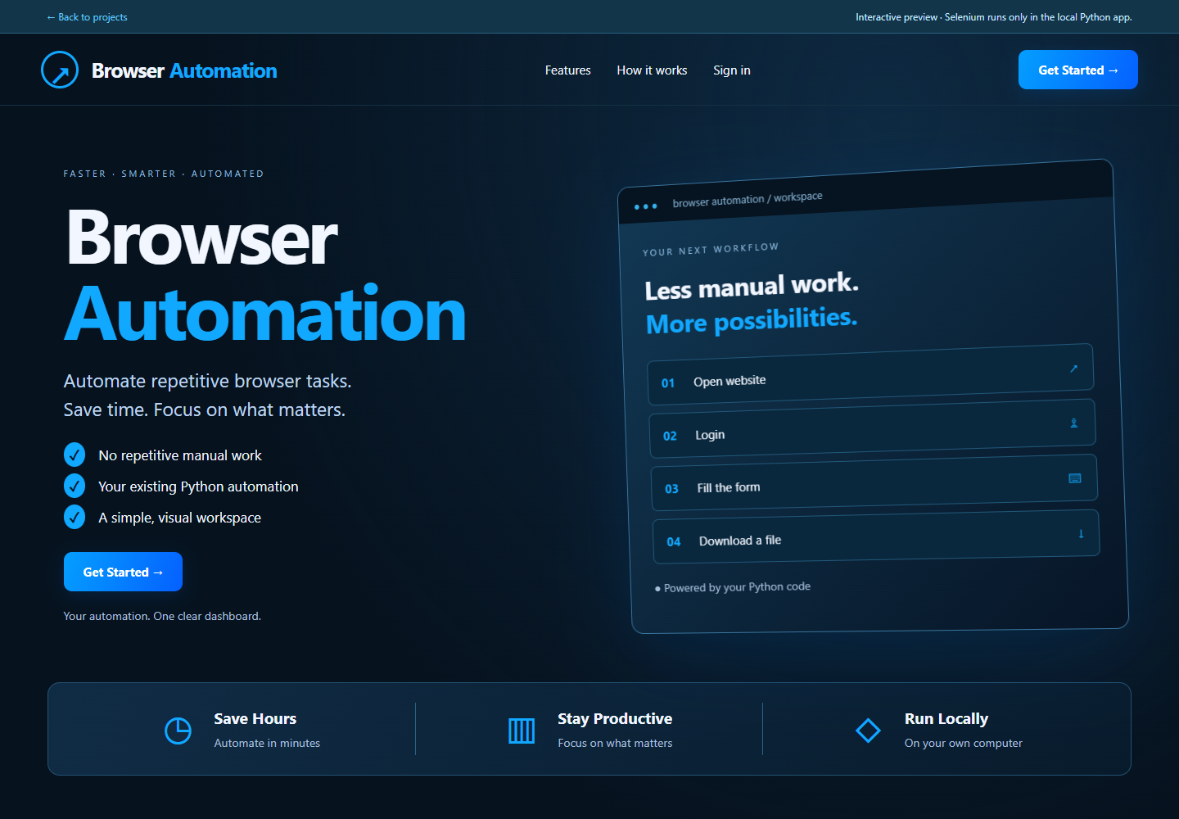The height and width of the screenshot is (819, 1179).
Task: Click the Browser Automation brand name in header
Action: coord(184,71)
